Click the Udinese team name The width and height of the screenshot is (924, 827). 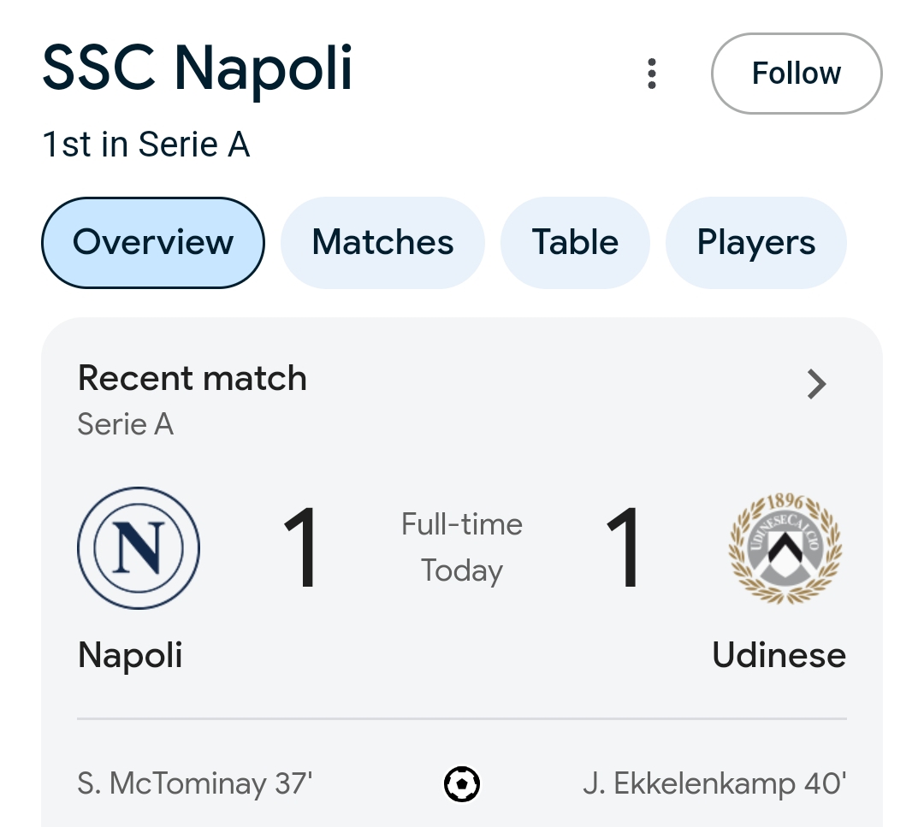point(779,655)
